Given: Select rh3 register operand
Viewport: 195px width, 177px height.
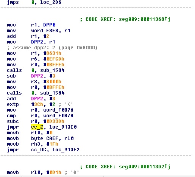Looking at the screenshot, I should (36, 144).
